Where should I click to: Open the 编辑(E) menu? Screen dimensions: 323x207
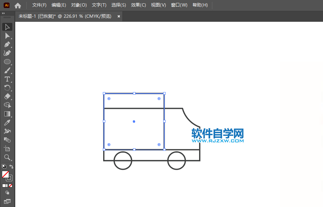click(x=59, y=5)
